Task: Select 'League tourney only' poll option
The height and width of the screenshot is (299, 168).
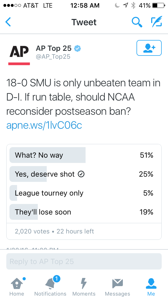Action: (84, 193)
